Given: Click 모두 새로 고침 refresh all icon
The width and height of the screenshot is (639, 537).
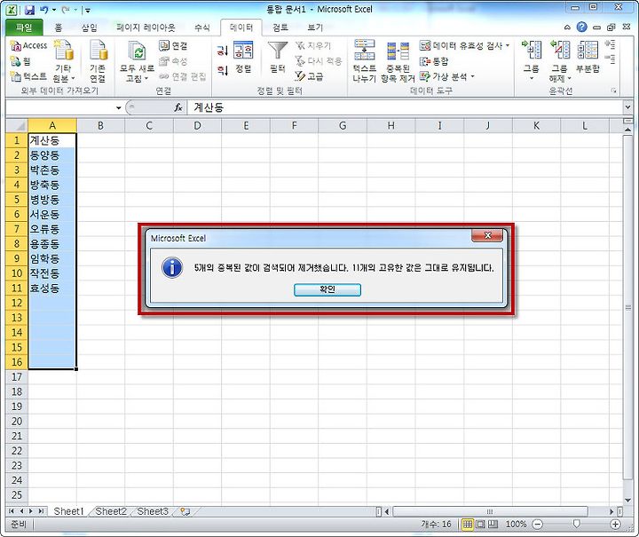Looking at the screenshot, I should point(137,60).
